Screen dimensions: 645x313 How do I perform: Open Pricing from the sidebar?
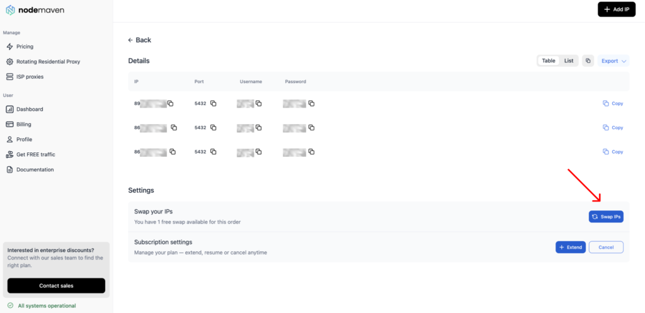pos(25,47)
